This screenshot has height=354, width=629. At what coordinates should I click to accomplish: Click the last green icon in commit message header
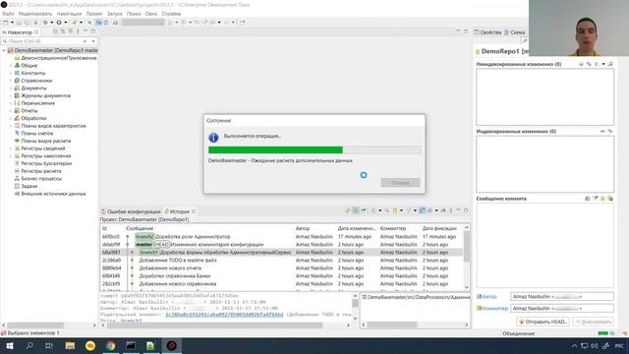(610, 199)
